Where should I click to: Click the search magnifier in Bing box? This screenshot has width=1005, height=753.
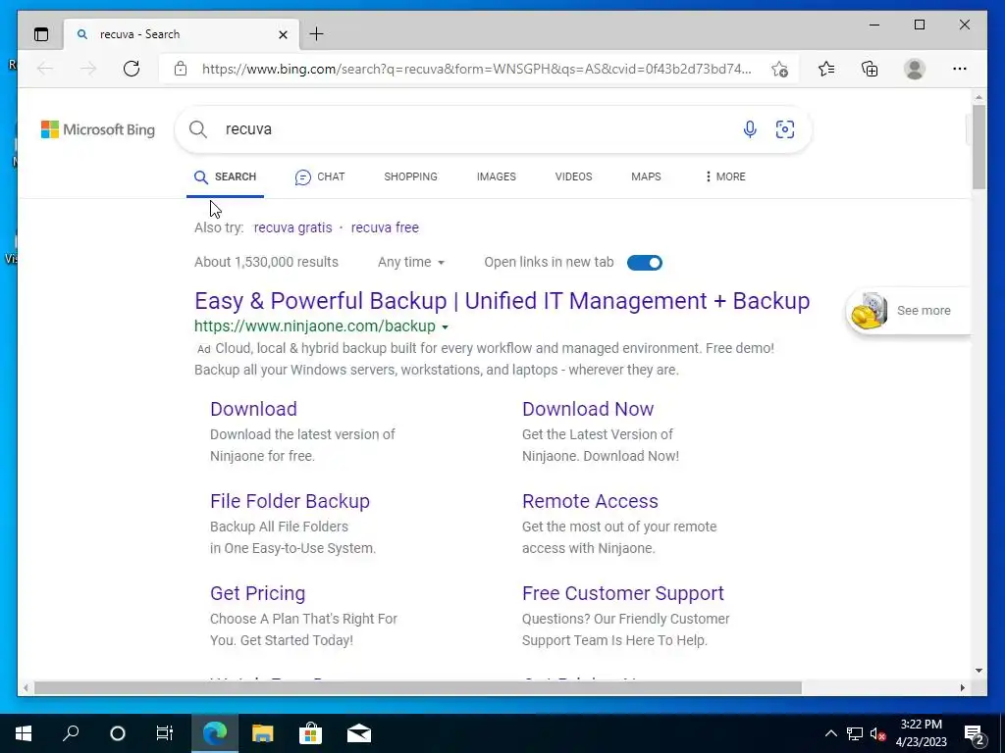198,129
